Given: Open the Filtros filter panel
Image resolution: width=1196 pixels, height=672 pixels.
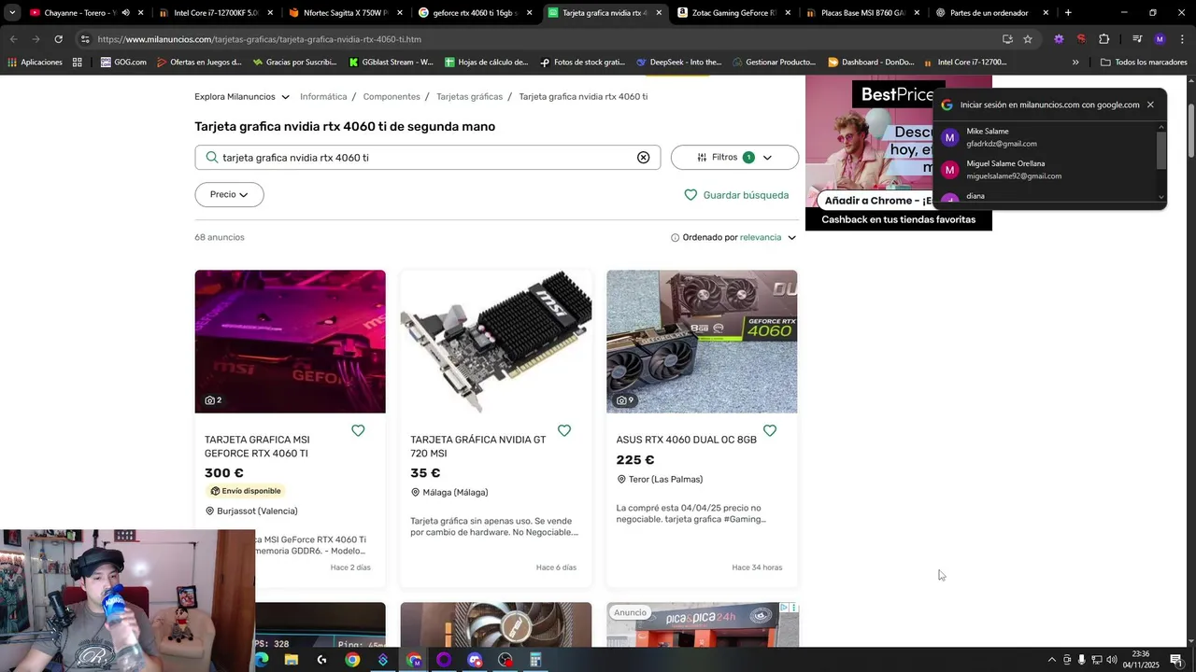Looking at the screenshot, I should click(x=734, y=158).
